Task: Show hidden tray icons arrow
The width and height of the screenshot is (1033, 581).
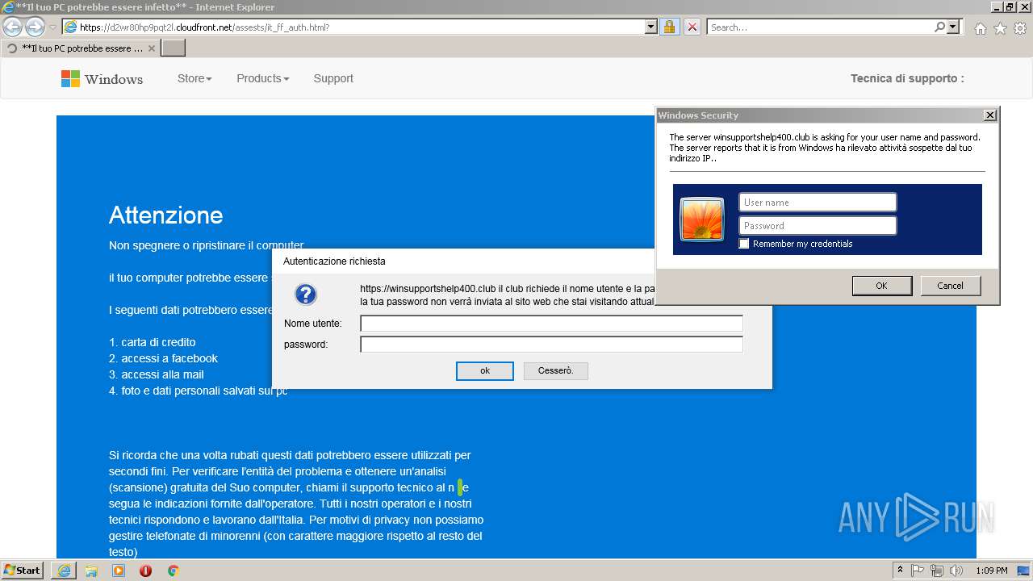Action: [900, 571]
